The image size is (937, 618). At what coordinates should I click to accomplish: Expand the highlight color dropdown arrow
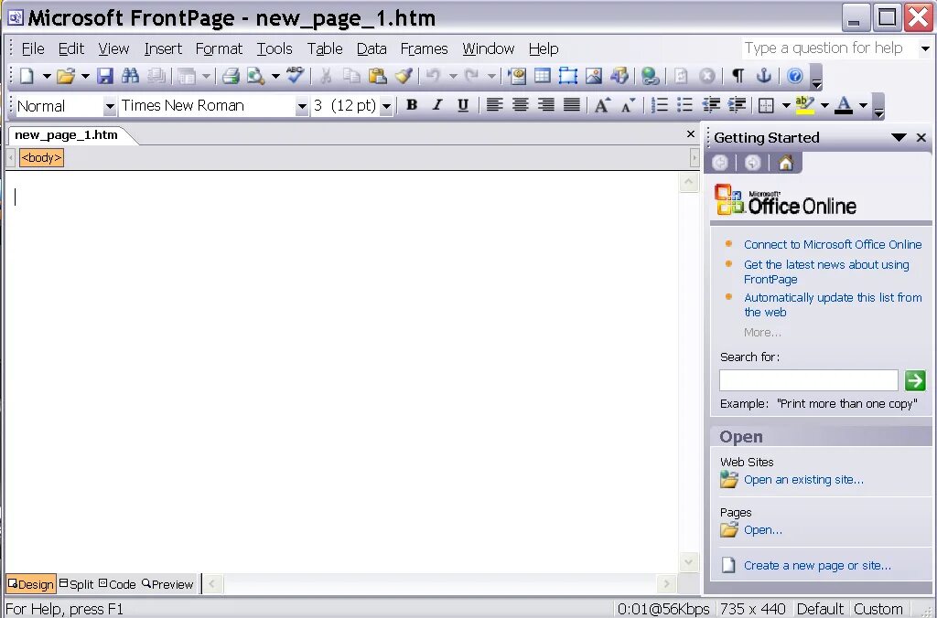point(824,106)
